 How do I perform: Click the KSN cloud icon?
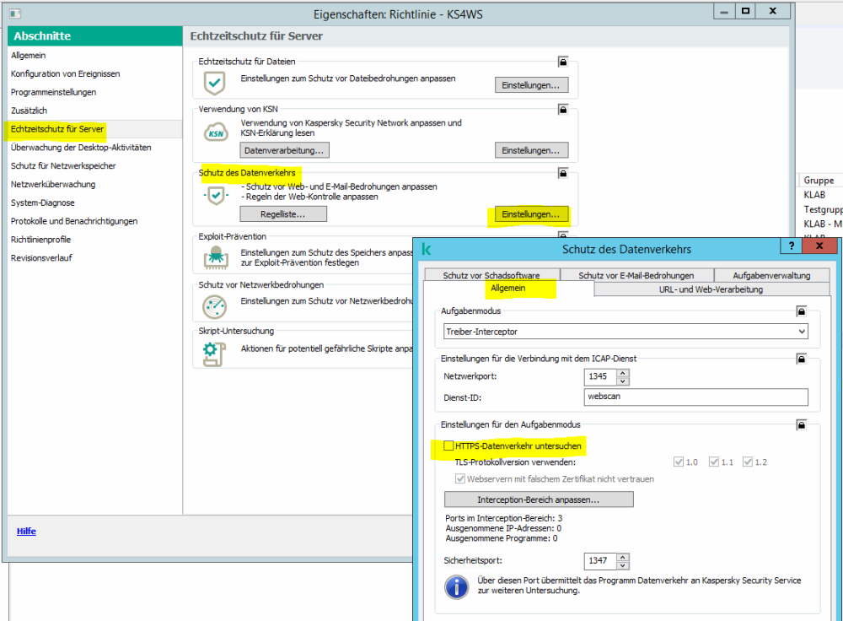pyautogui.click(x=217, y=132)
